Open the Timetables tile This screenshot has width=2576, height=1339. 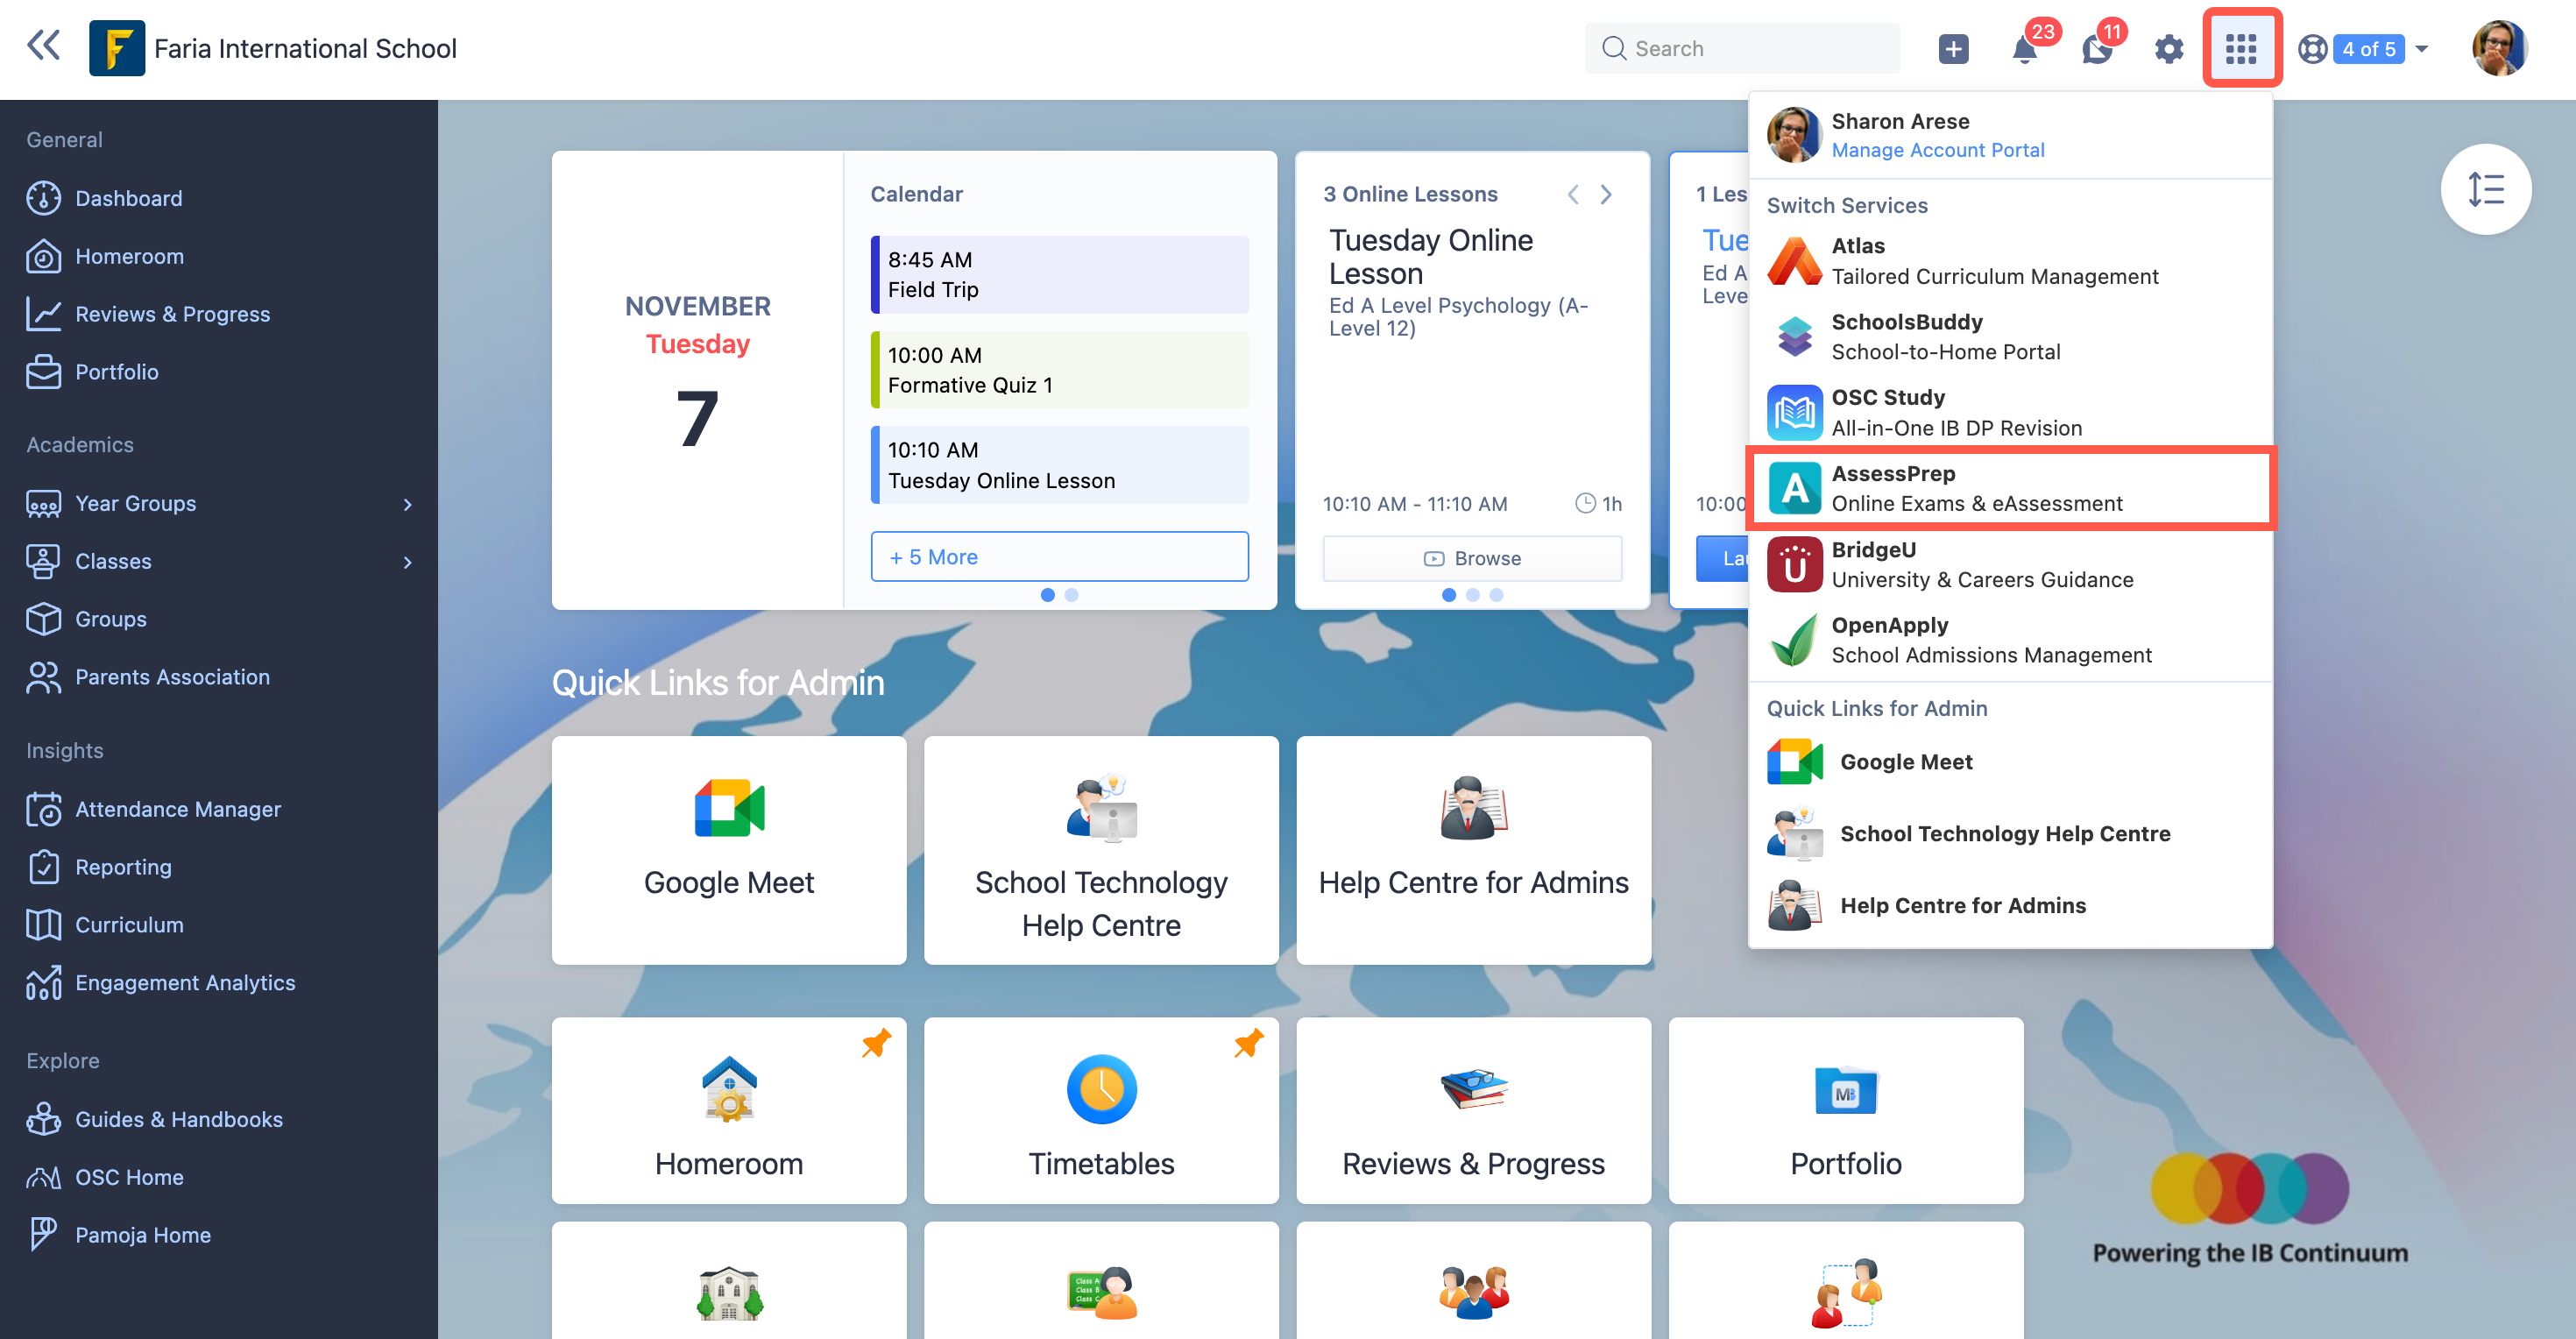1101,1111
